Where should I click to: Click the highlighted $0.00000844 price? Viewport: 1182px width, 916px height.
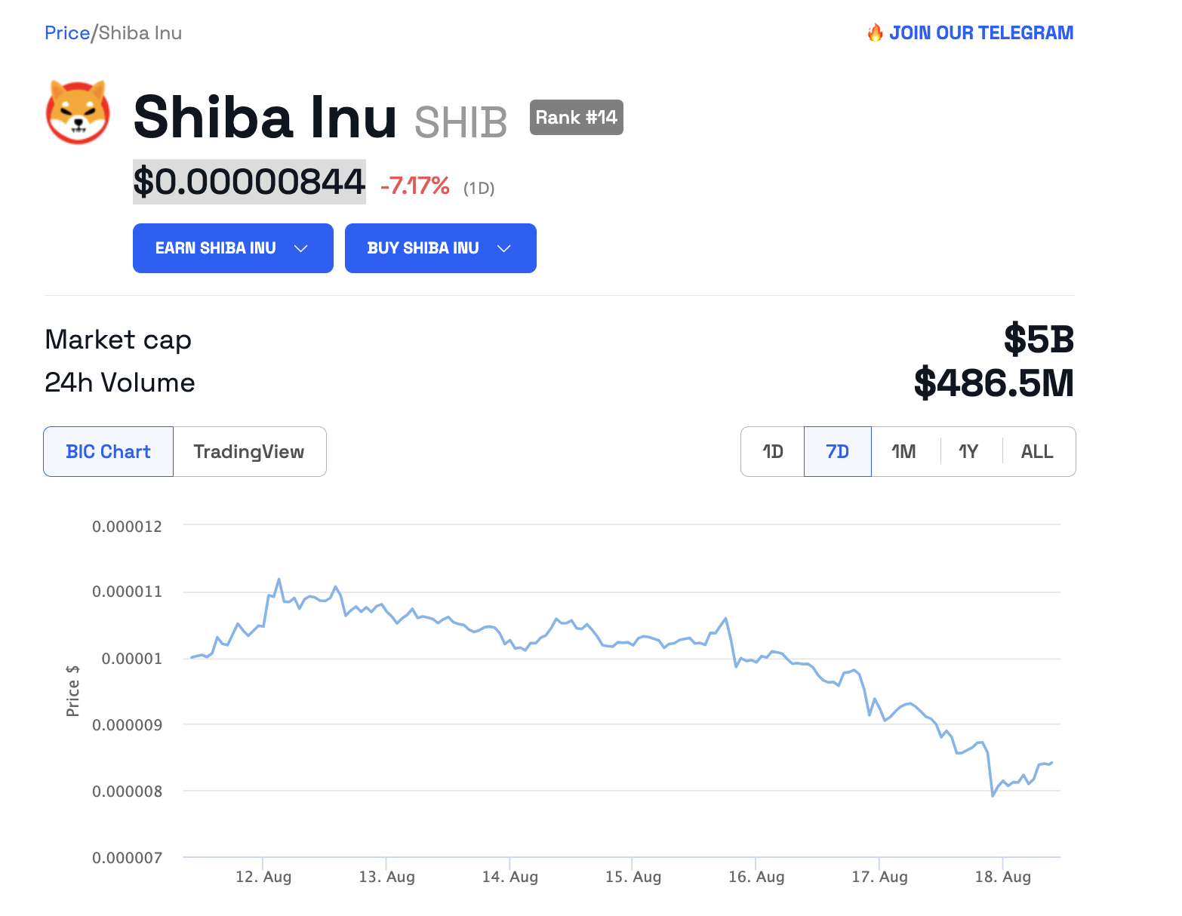[249, 182]
